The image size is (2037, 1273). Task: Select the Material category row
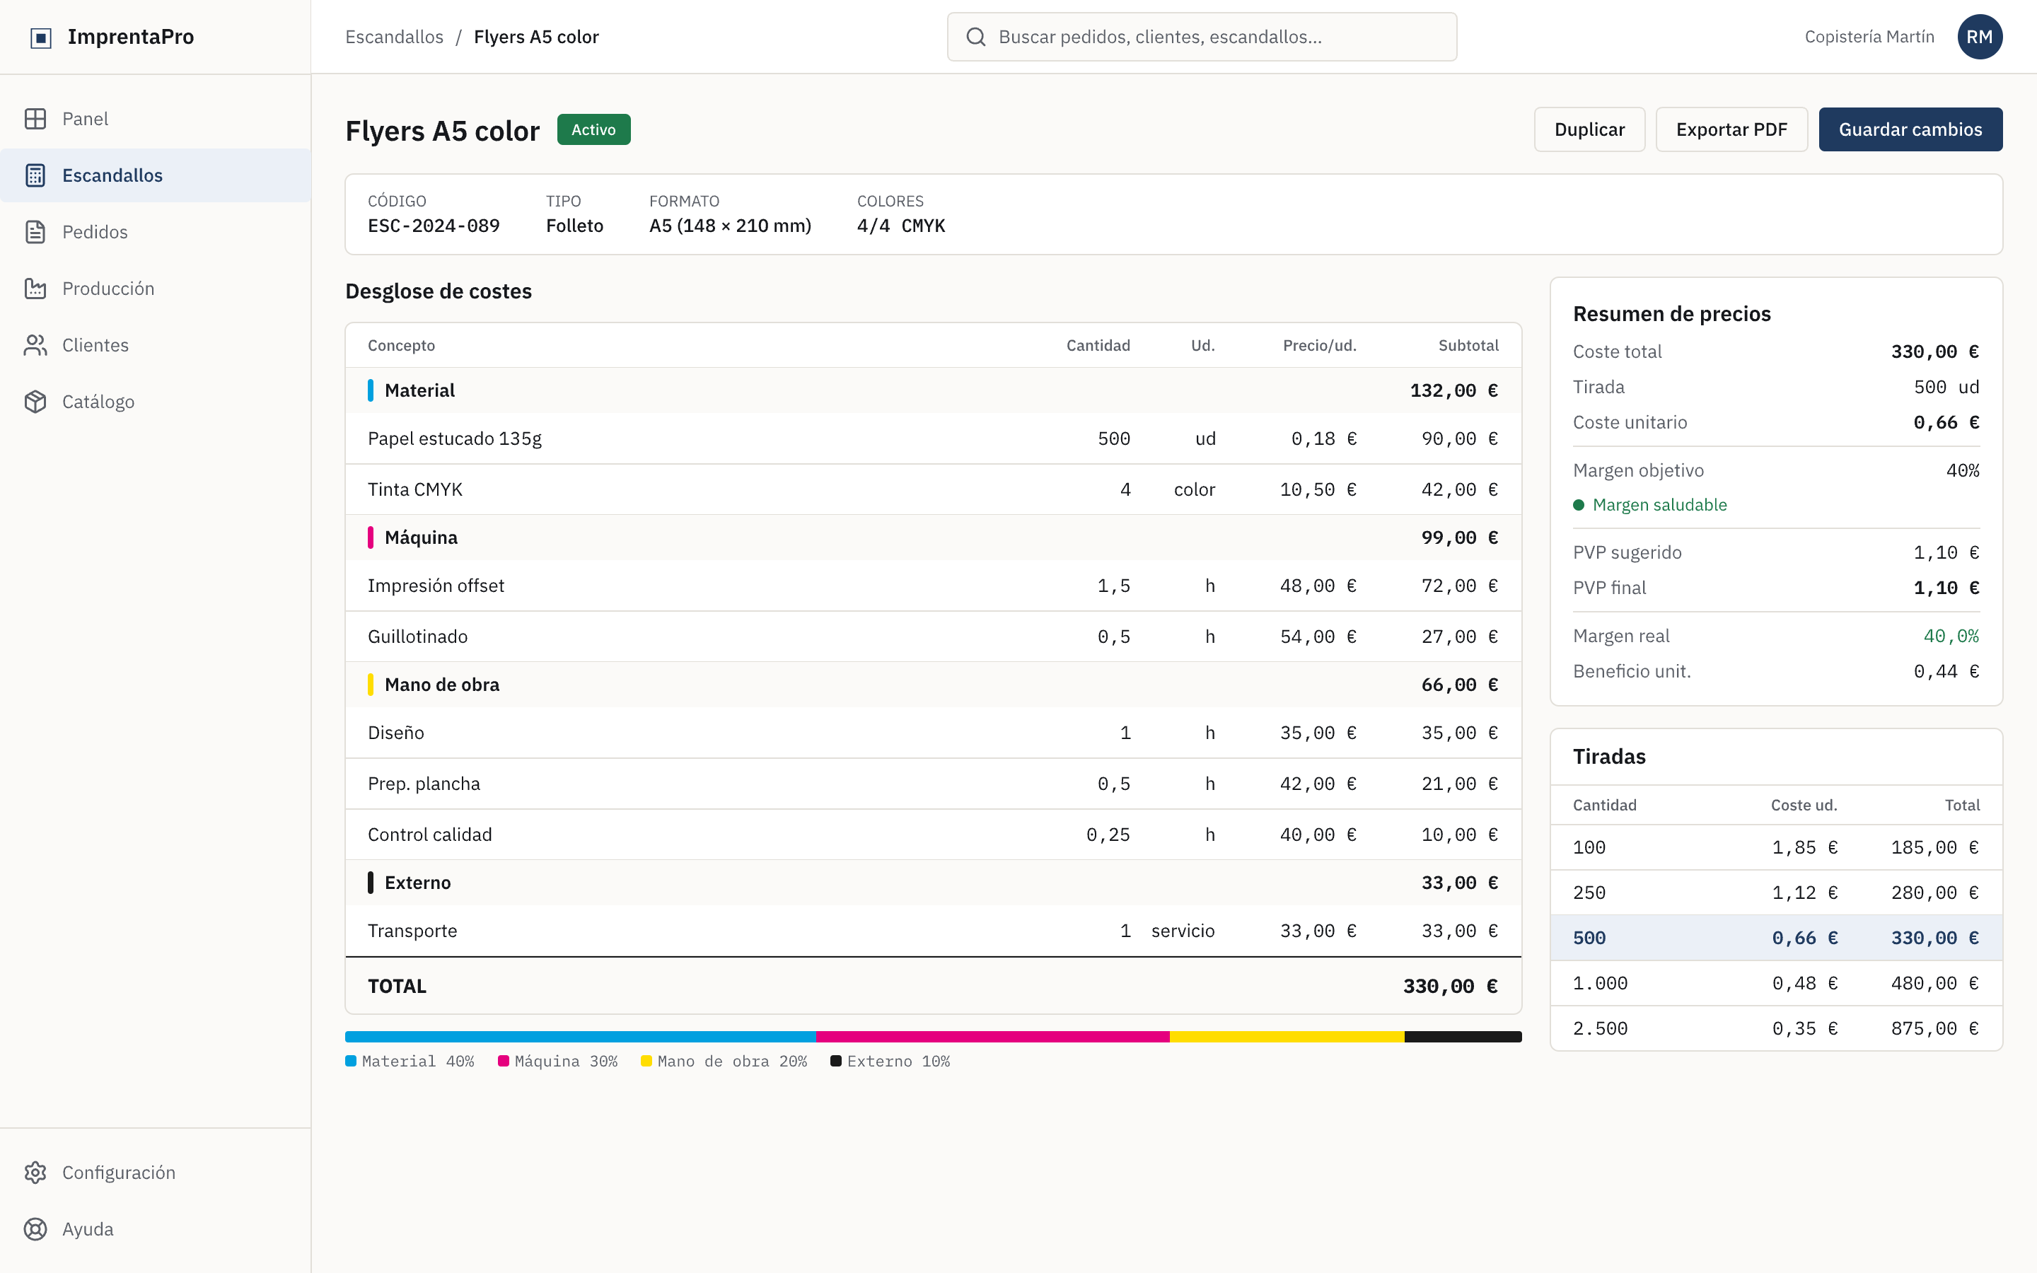click(934, 390)
